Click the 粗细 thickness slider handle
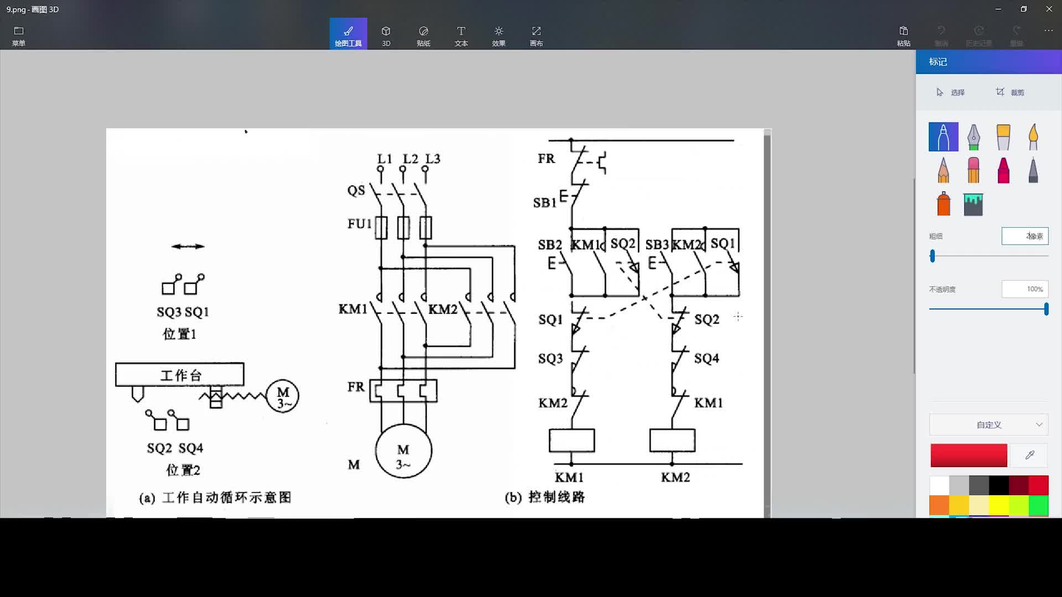This screenshot has width=1062, height=597. point(933,256)
